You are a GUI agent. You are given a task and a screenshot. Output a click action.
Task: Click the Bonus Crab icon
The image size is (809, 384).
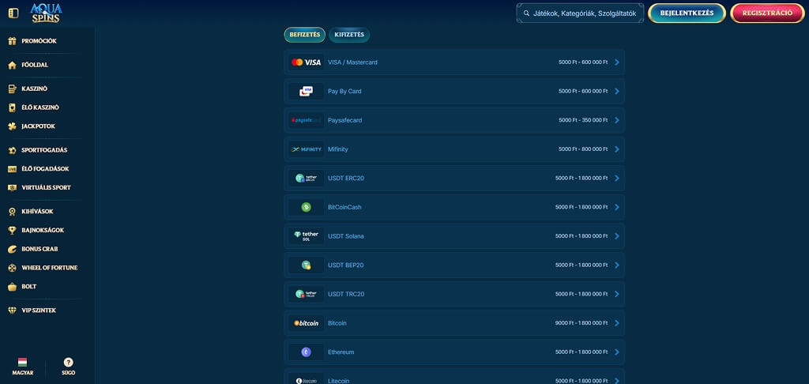click(13, 250)
